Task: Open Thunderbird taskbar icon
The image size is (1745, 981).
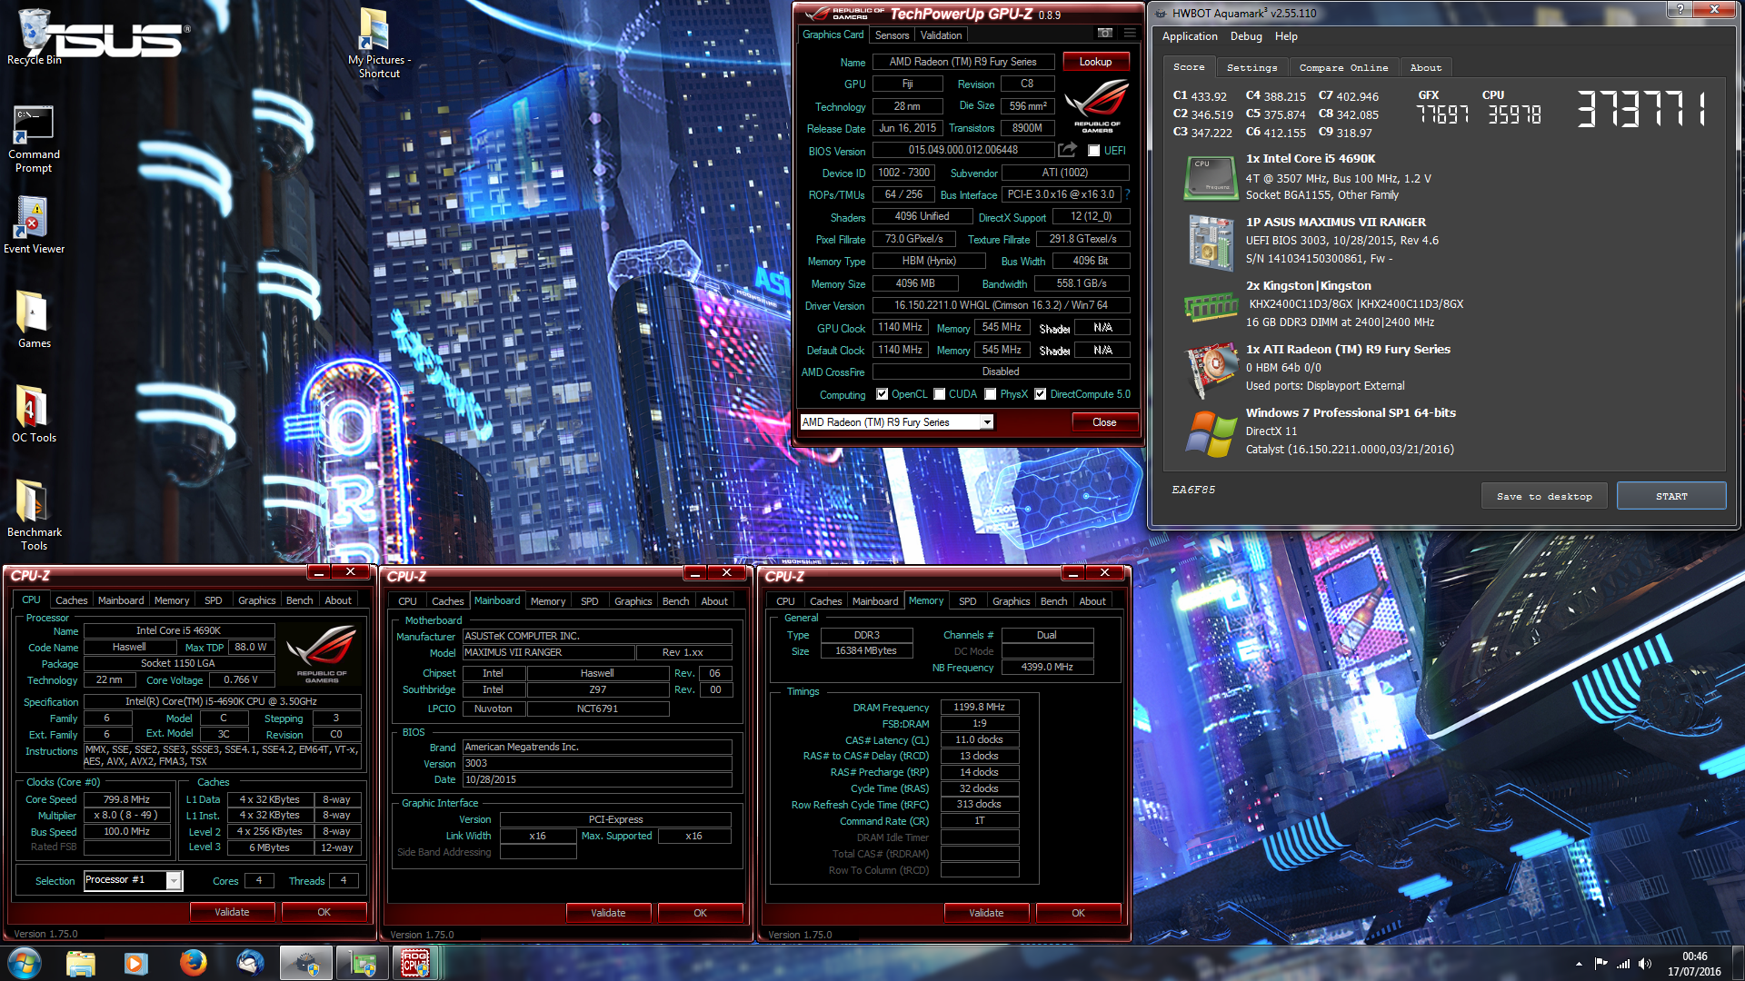Action: click(249, 963)
